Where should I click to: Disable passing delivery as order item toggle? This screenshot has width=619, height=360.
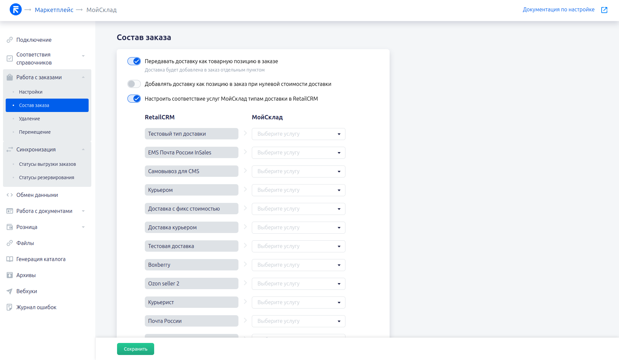coord(134,61)
